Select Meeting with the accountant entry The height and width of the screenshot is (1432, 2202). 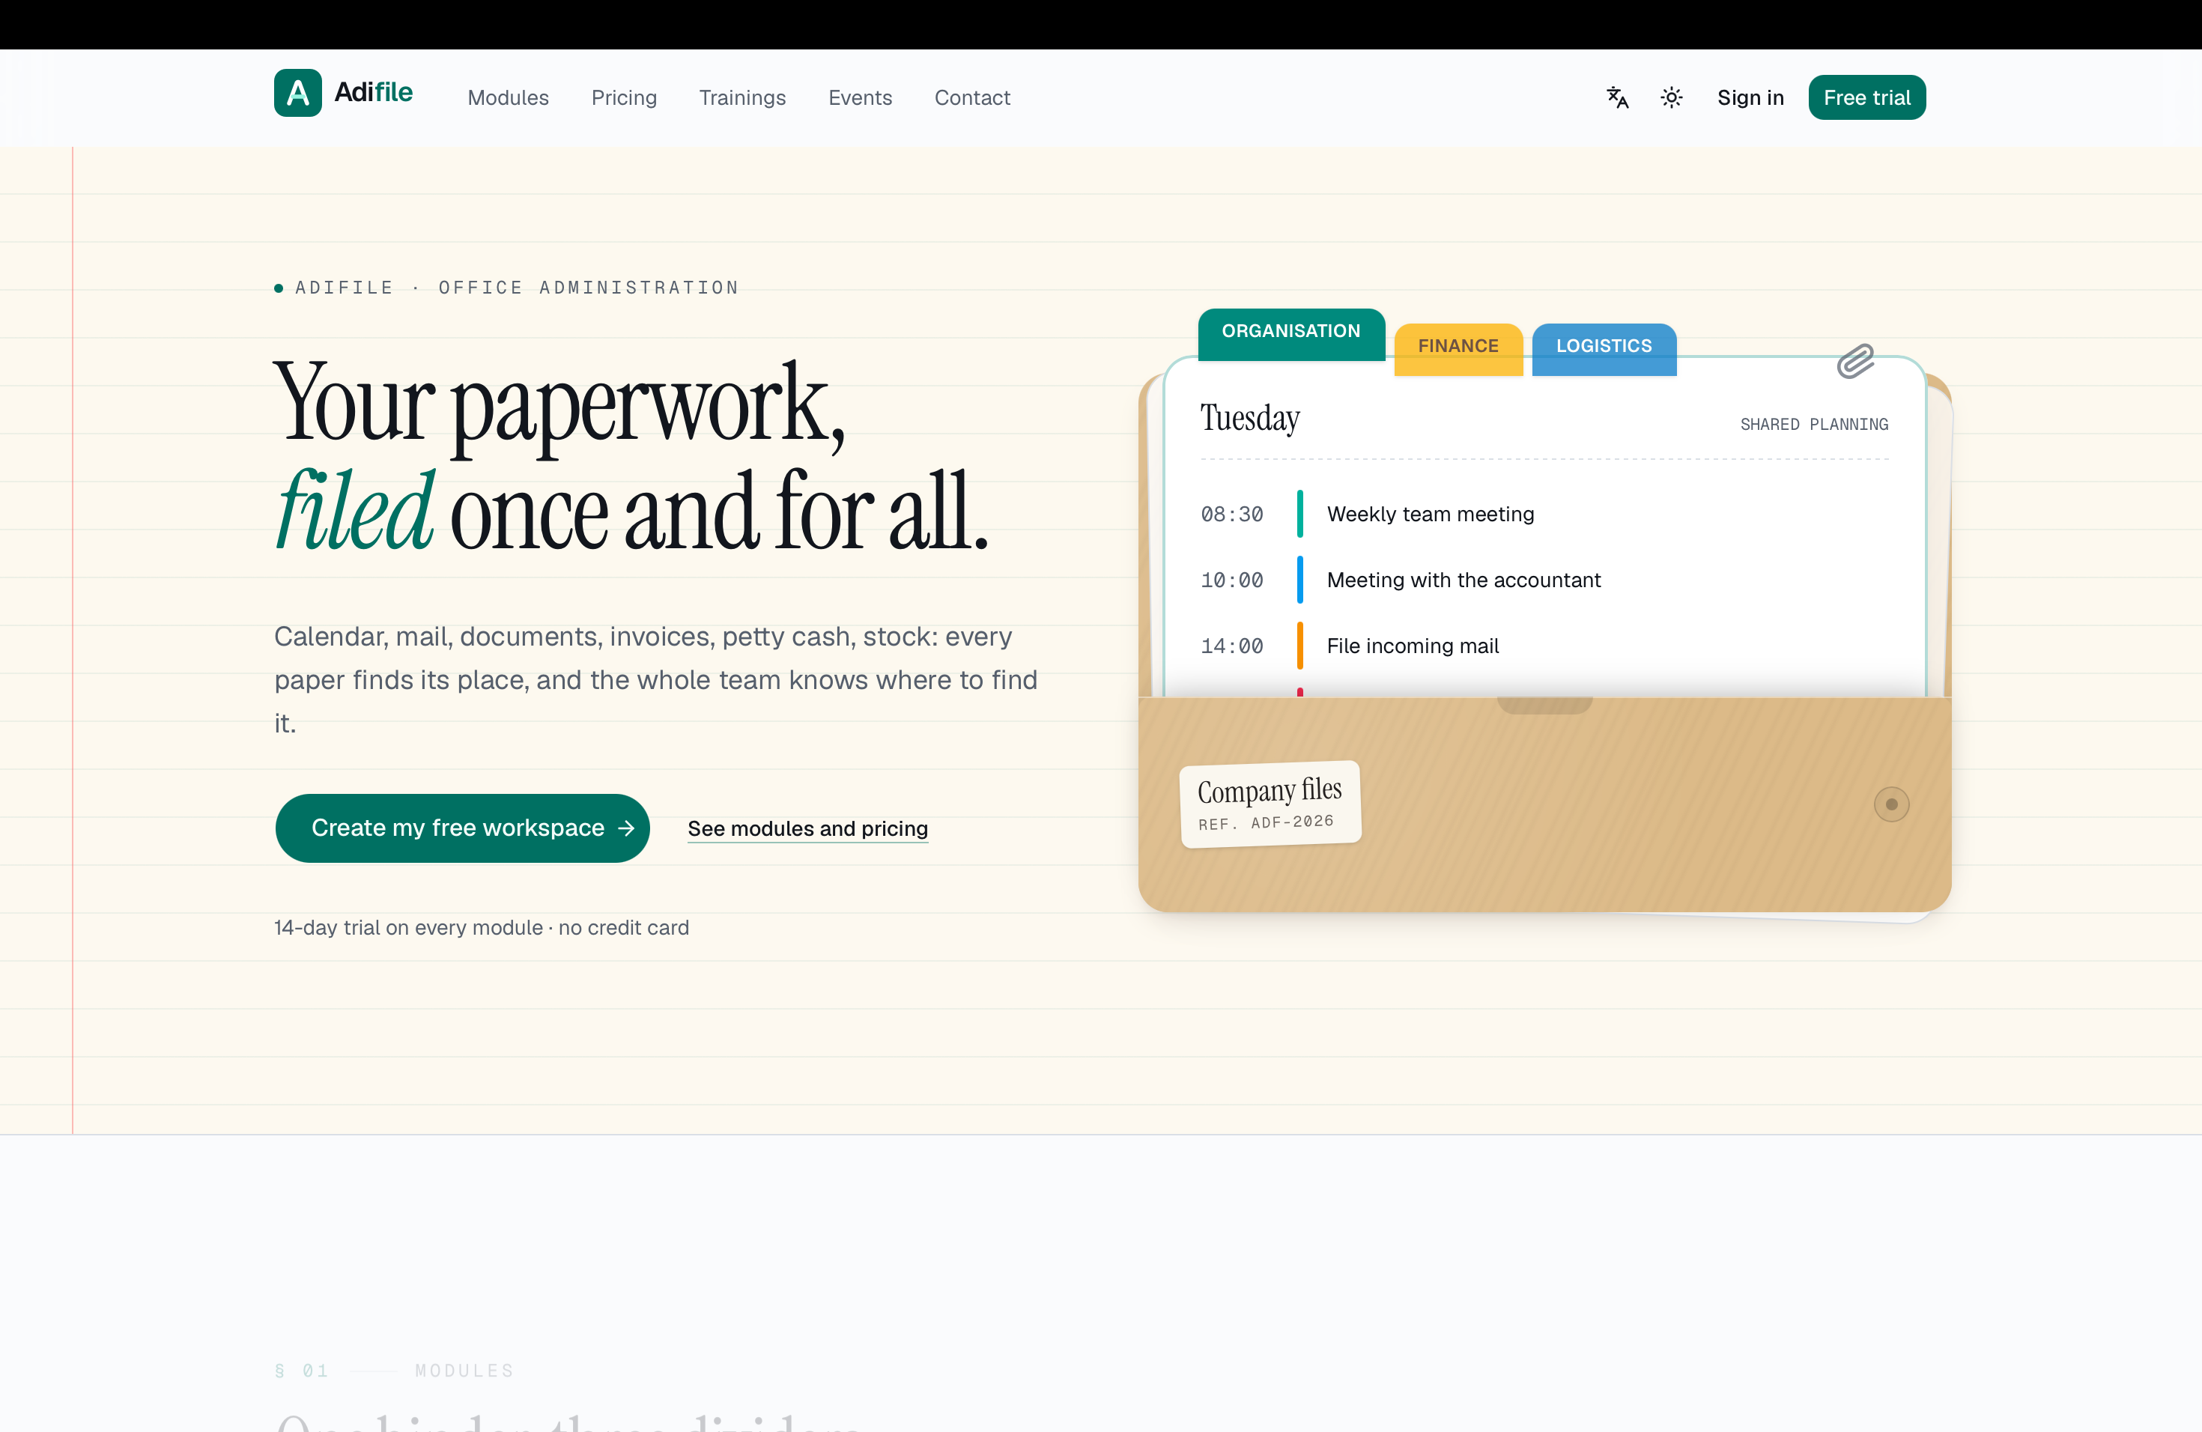[x=1463, y=580]
